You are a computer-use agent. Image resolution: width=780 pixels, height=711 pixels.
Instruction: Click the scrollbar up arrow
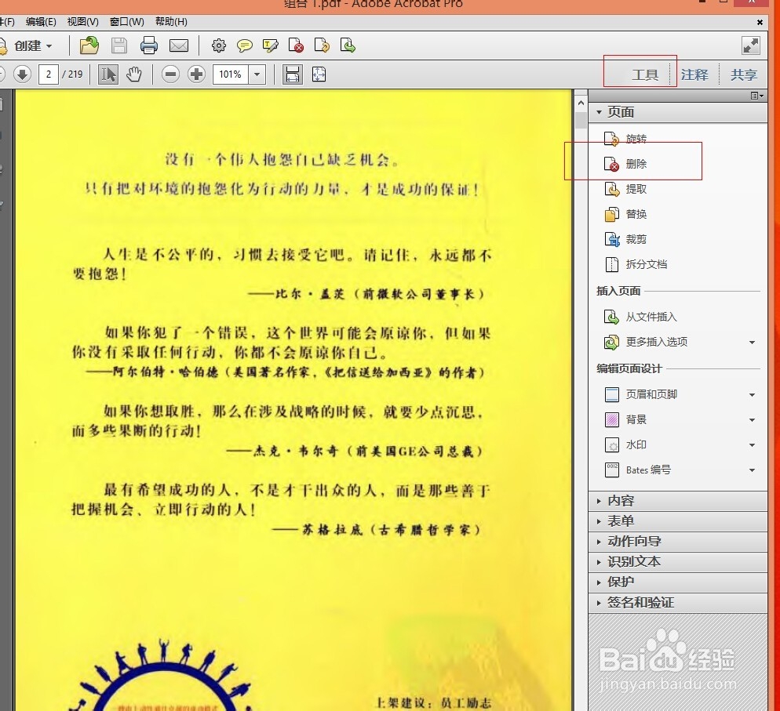[581, 103]
